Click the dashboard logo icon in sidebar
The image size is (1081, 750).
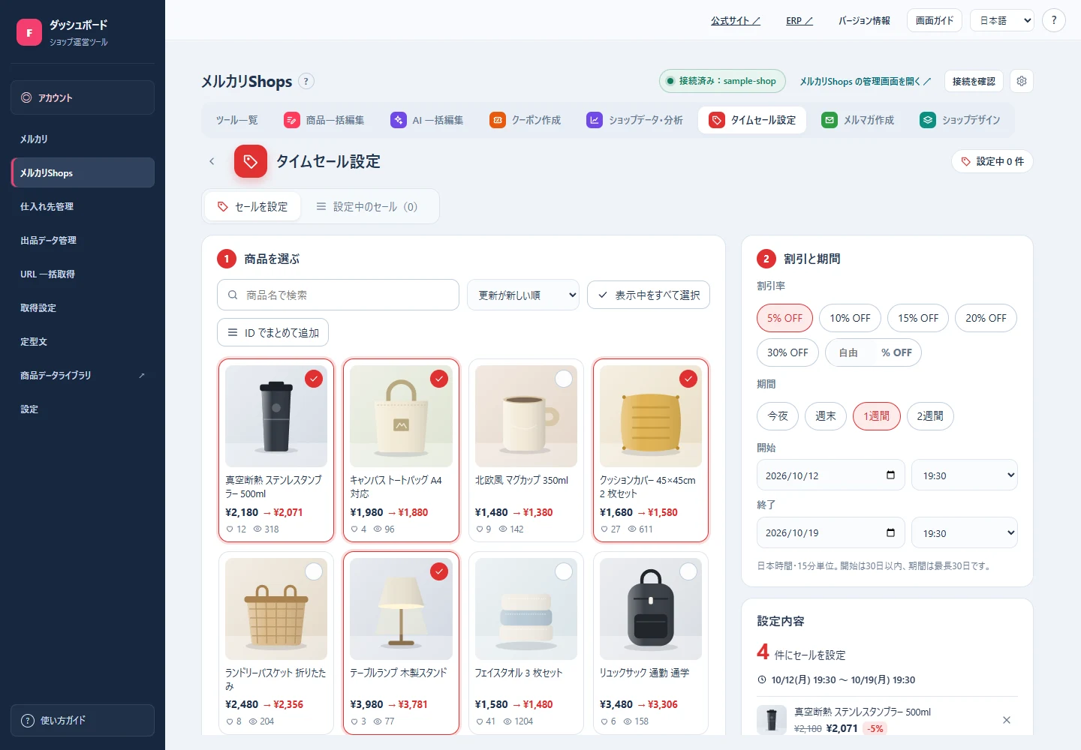29,32
